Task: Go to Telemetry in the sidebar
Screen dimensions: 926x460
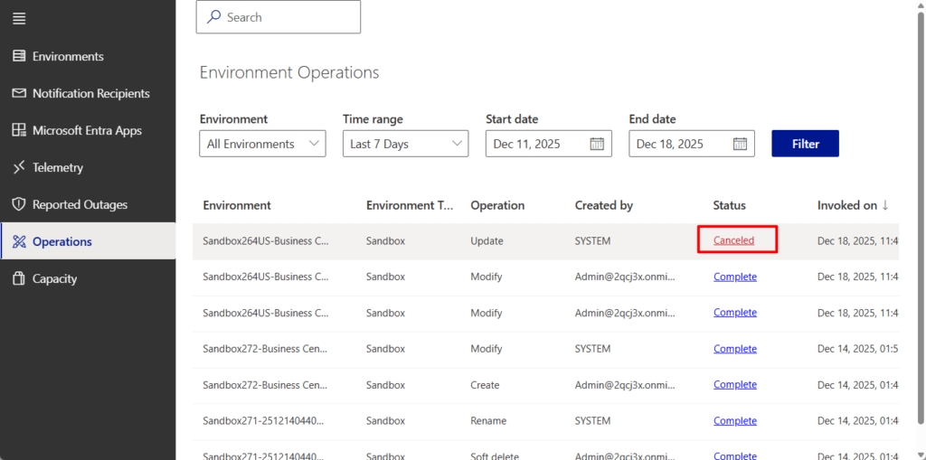Action: point(58,167)
